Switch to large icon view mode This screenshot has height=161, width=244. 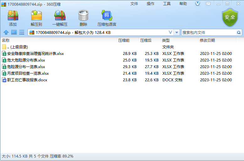click(14, 32)
